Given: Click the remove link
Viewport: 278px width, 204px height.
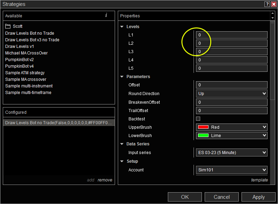Looking at the screenshot, I should [x=105, y=180].
